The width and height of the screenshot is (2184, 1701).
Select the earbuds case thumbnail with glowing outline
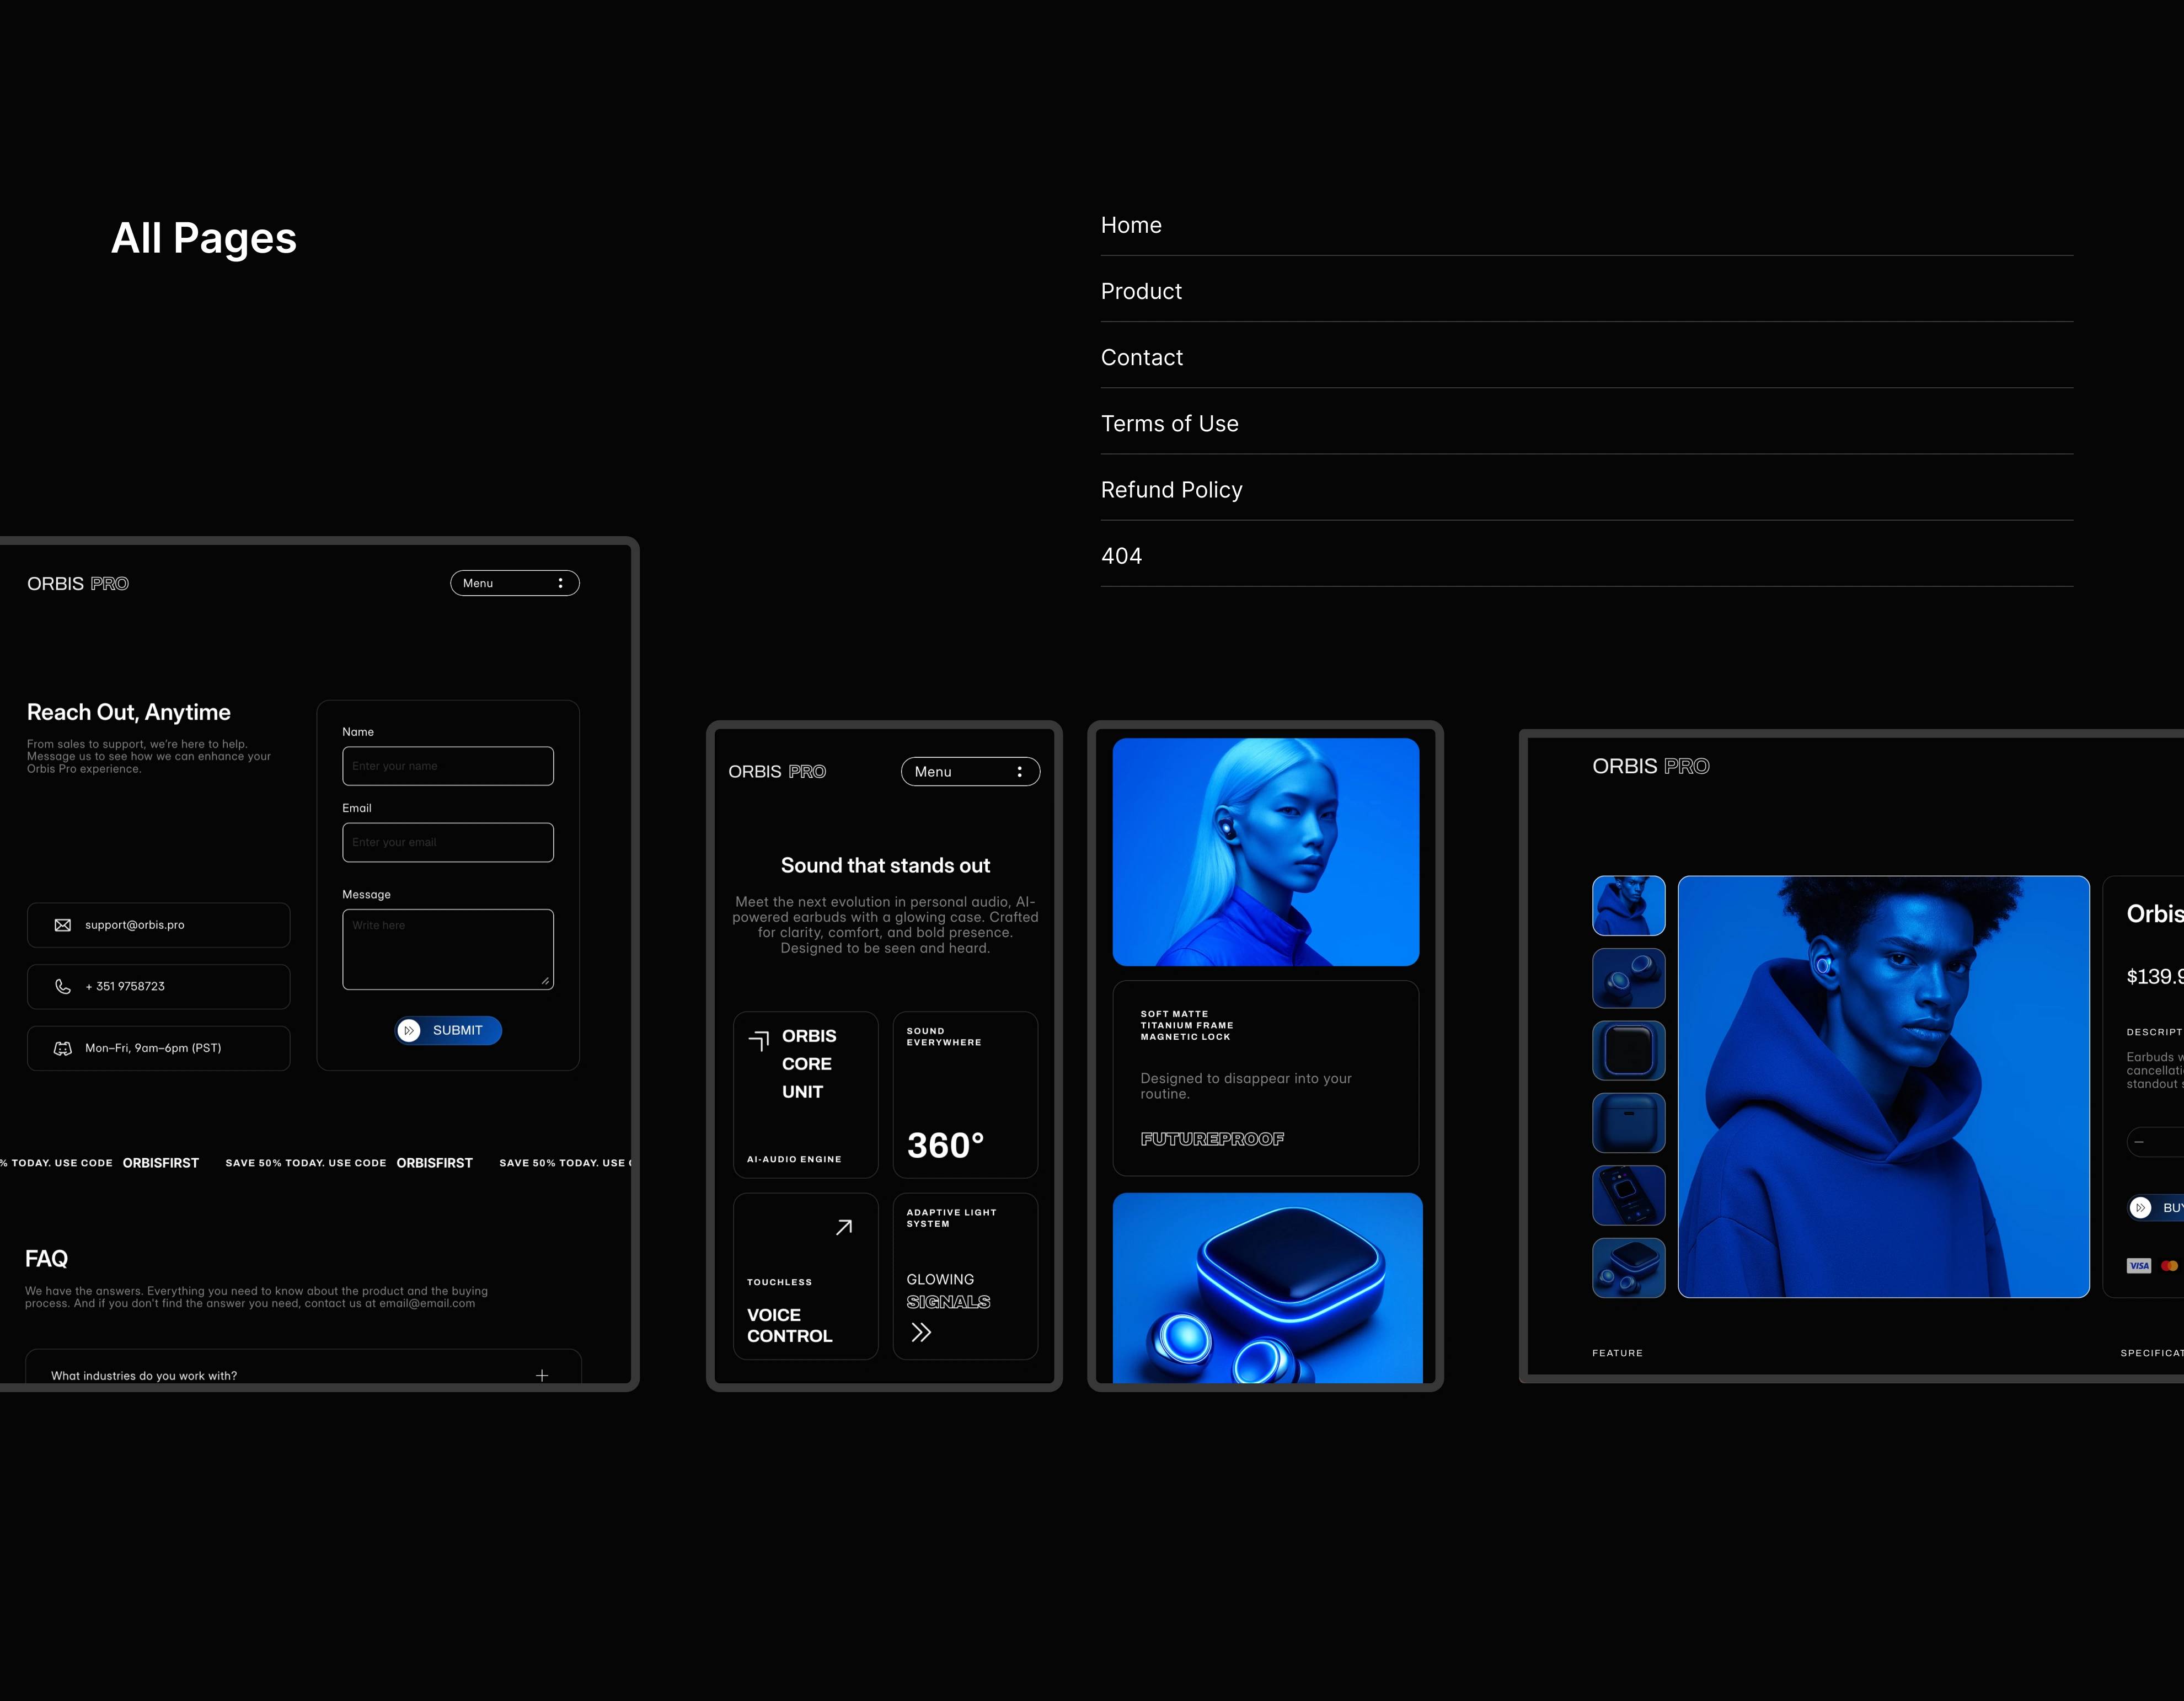tap(1628, 1050)
